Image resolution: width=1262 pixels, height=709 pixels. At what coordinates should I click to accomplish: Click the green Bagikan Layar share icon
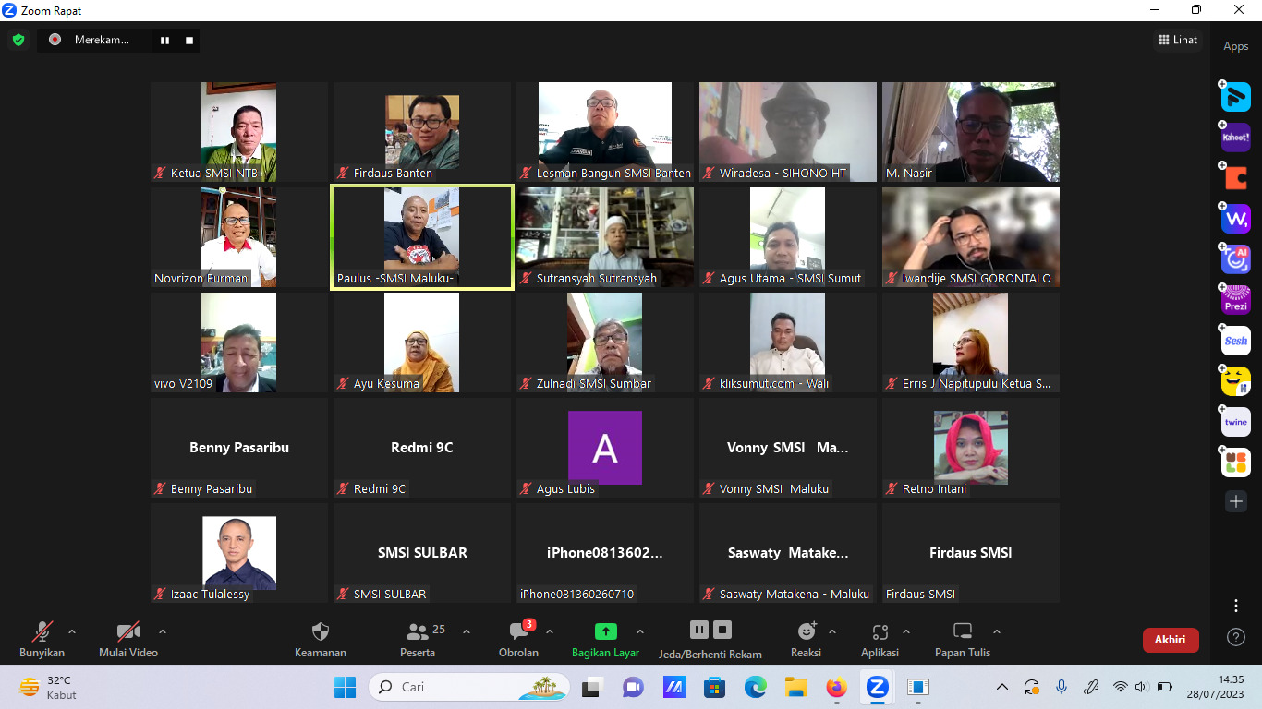(605, 632)
